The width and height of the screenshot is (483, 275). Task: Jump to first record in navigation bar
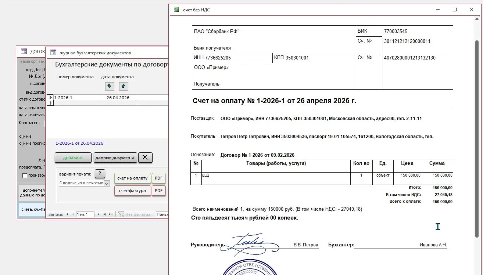coord(66,214)
